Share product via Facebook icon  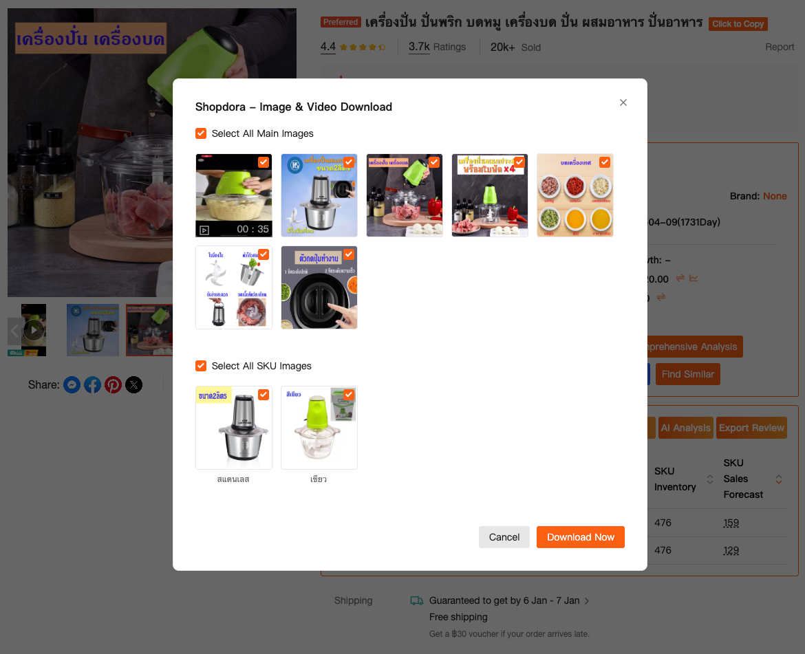click(x=92, y=384)
